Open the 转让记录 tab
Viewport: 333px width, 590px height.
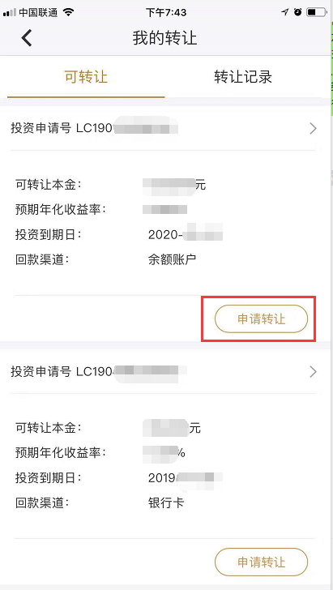243,77
